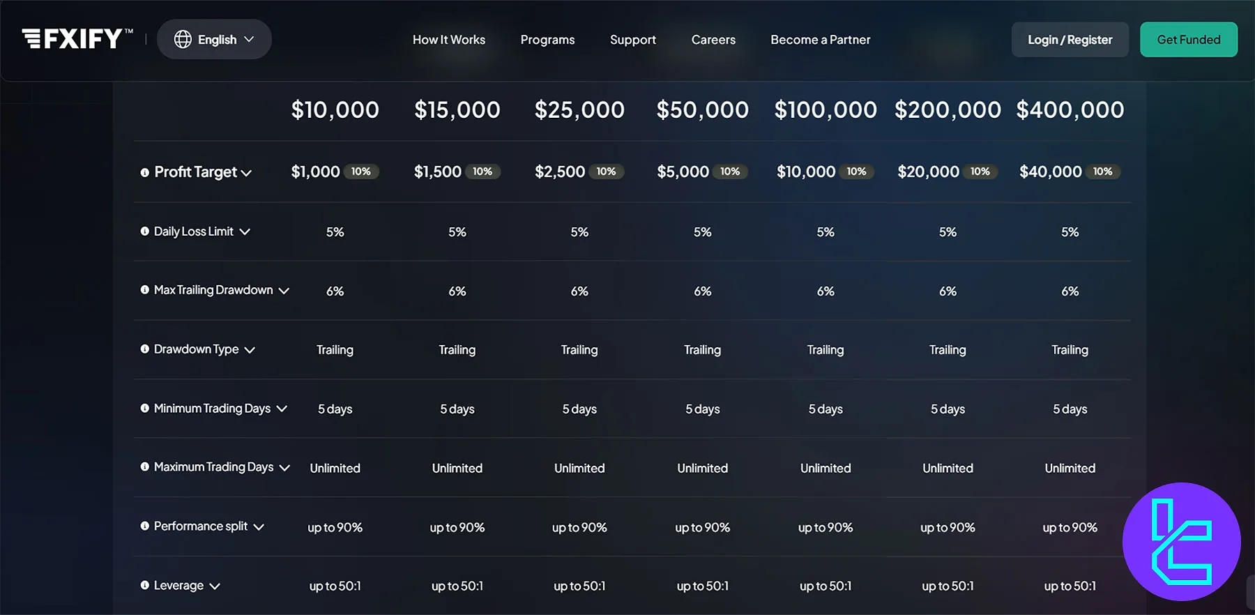
Task: Click the FXIFY logo
Action: (77, 39)
